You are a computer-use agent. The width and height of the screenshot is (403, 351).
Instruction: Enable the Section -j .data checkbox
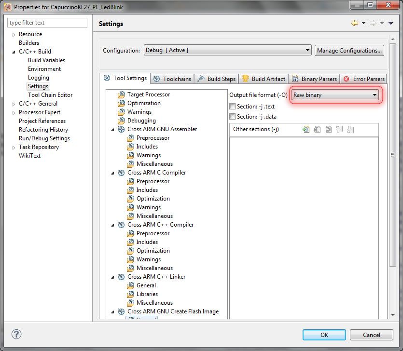[x=232, y=117]
